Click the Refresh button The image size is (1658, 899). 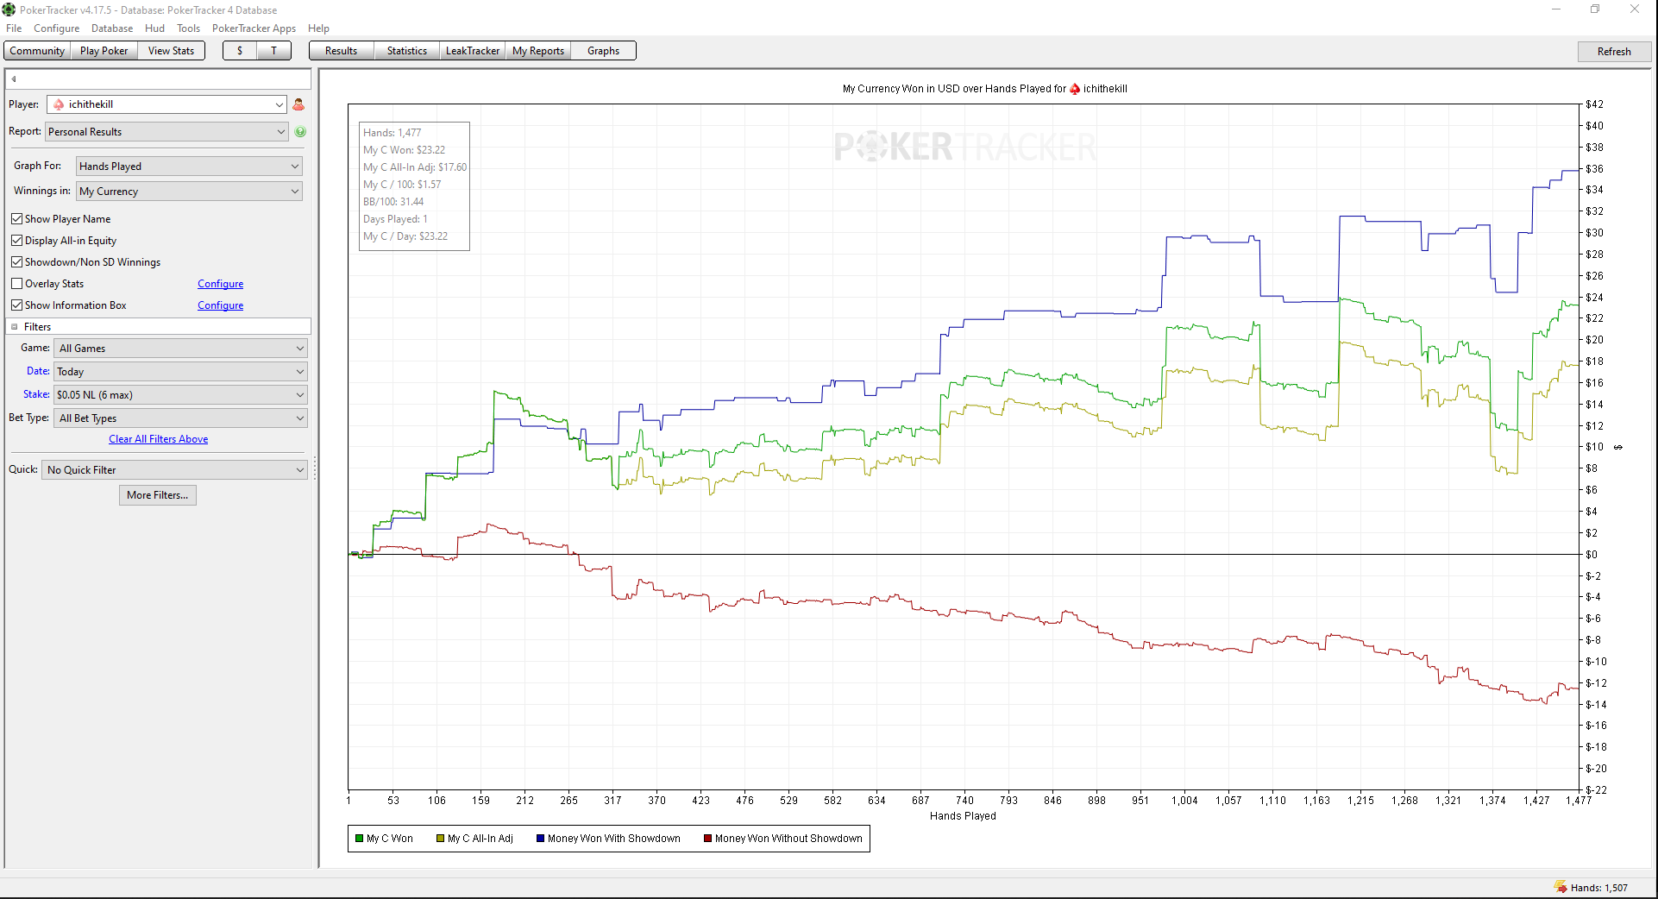(1613, 52)
